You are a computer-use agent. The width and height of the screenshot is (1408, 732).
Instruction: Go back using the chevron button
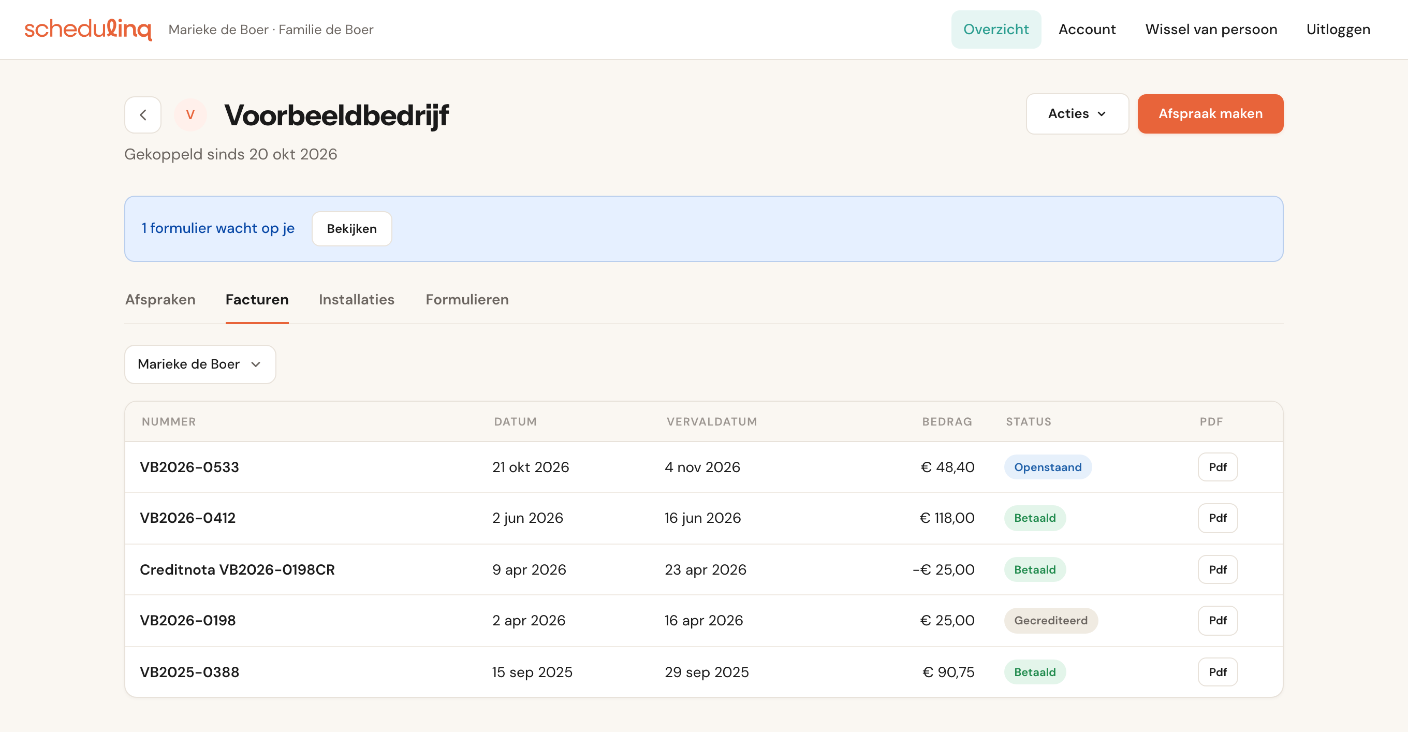[x=143, y=115]
